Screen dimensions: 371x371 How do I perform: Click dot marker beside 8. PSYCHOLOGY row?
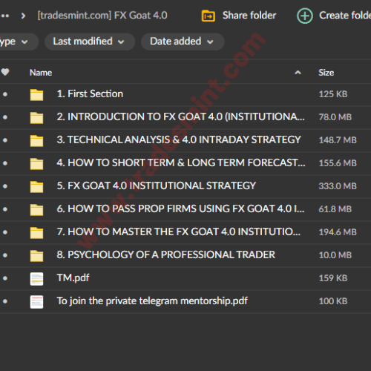5,255
